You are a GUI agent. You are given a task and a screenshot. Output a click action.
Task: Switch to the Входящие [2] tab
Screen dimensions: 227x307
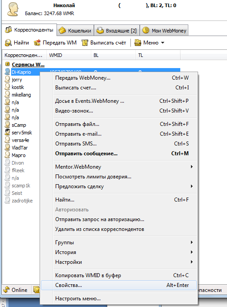point(117,30)
